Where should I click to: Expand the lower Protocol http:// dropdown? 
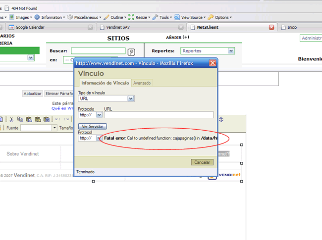pyautogui.click(x=99, y=138)
